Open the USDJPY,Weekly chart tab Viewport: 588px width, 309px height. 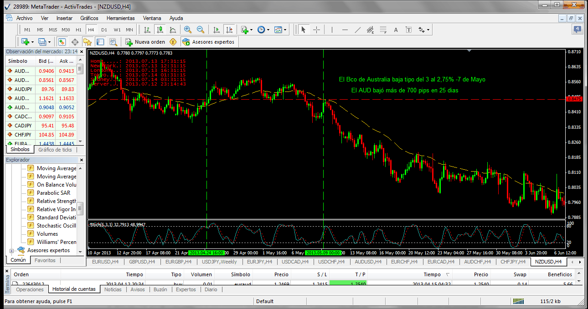pyautogui.click(x=219, y=262)
